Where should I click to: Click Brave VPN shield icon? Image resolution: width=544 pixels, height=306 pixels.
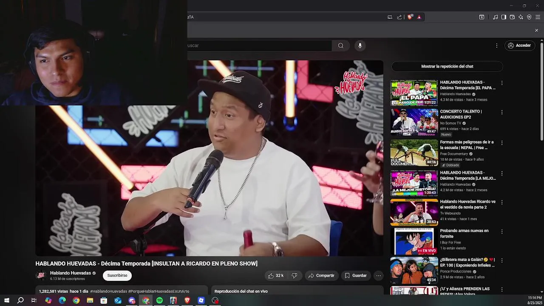click(529, 17)
